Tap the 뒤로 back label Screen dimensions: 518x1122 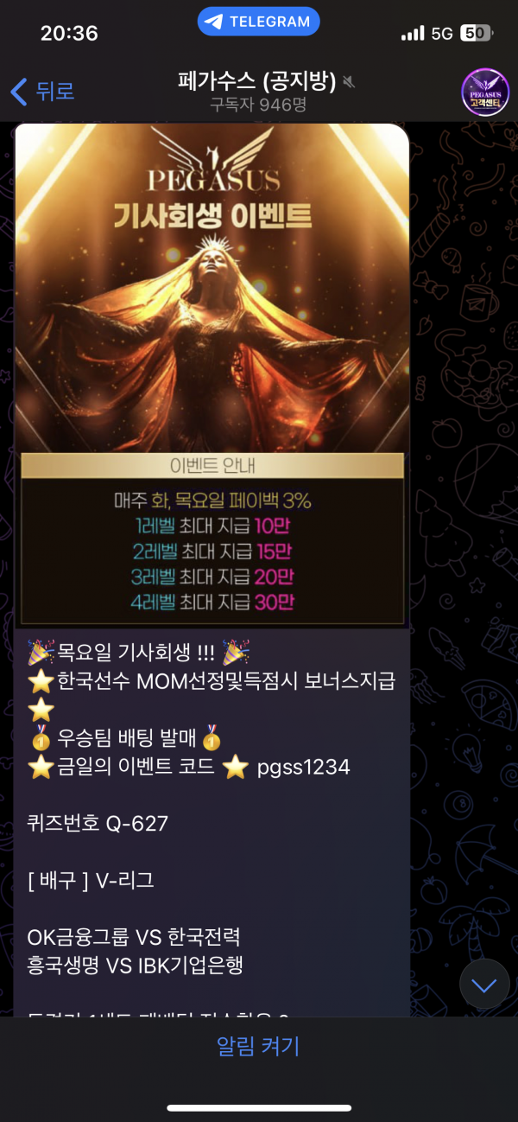(54, 91)
